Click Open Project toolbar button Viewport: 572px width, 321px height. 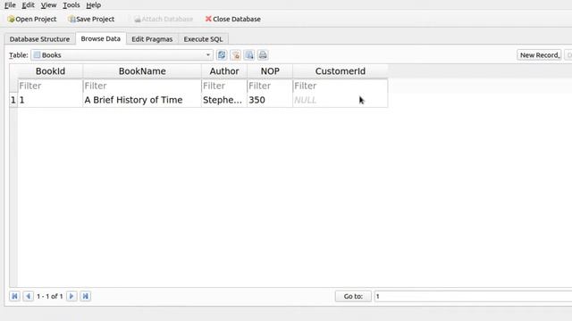click(x=32, y=19)
